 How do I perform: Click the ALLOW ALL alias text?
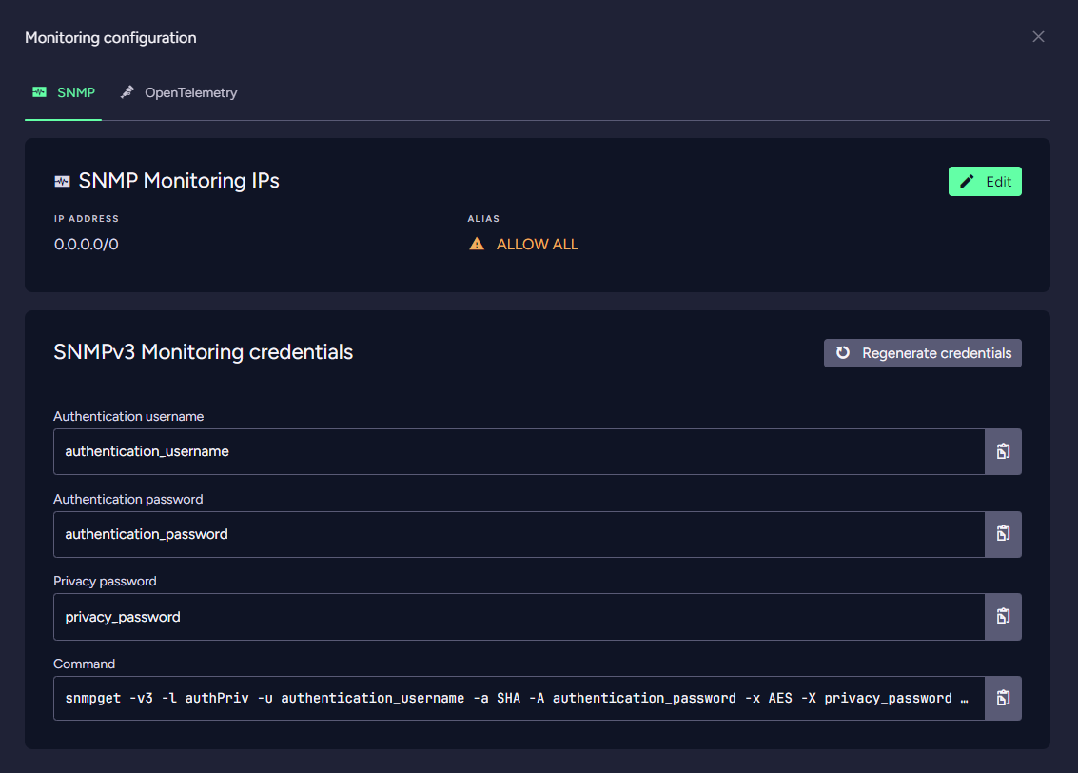538,244
